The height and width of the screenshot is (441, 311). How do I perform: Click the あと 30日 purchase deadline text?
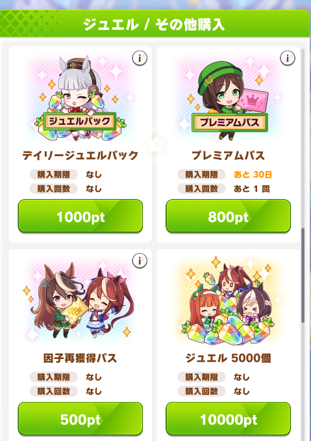tap(253, 175)
